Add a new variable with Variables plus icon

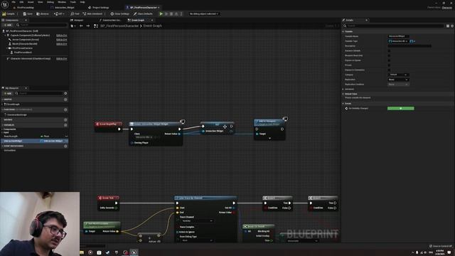click(65, 125)
